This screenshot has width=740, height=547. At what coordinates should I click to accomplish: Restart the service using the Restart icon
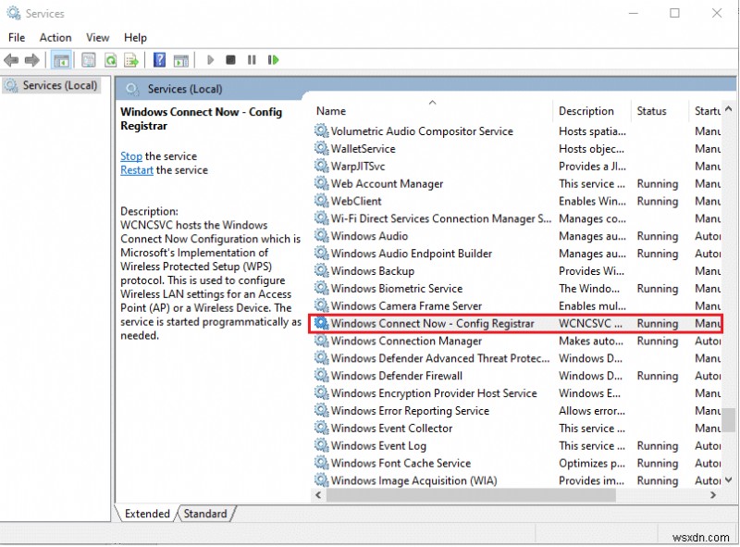[273, 59]
